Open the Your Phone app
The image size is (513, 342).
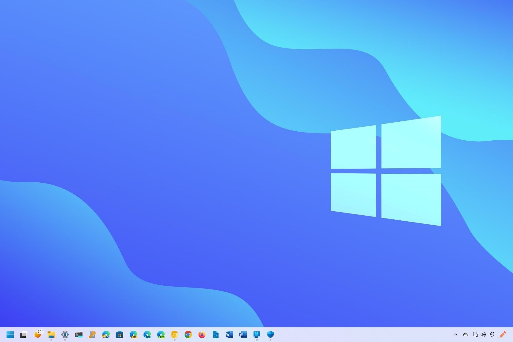tap(257, 335)
